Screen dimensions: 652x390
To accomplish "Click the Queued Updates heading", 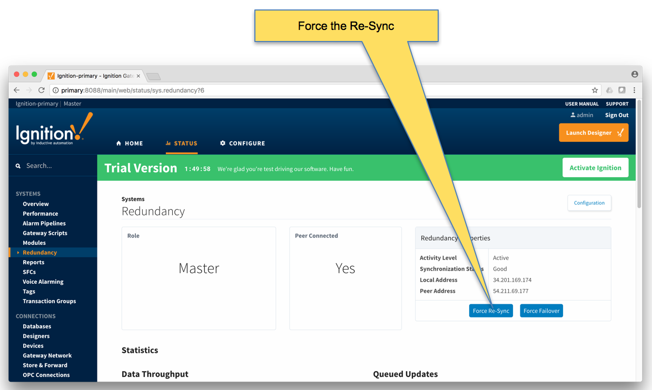I will coord(406,374).
